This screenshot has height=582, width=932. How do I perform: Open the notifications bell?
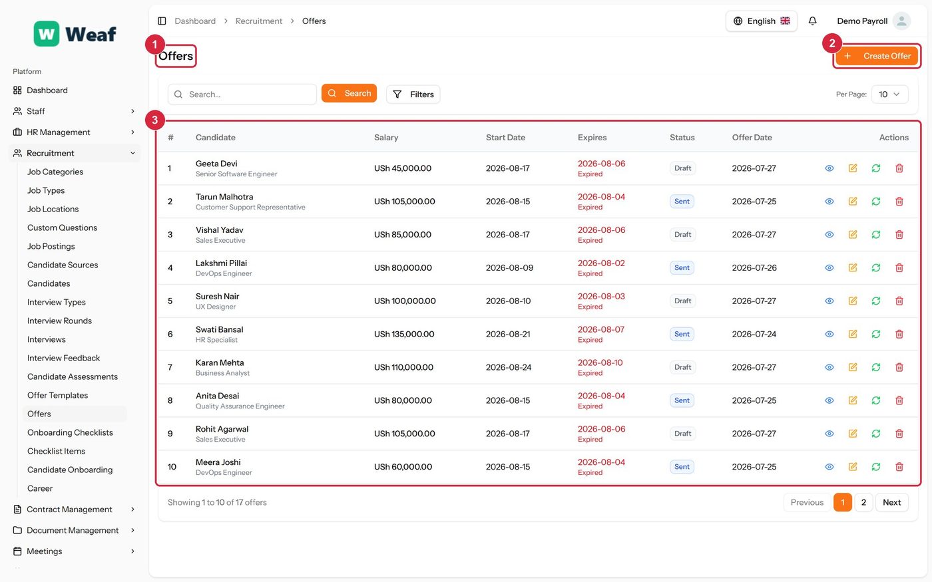pyautogui.click(x=812, y=21)
